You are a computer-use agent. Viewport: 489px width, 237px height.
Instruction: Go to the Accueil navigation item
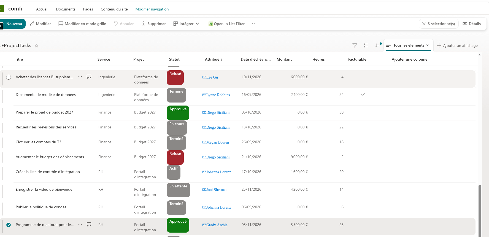[42, 9]
